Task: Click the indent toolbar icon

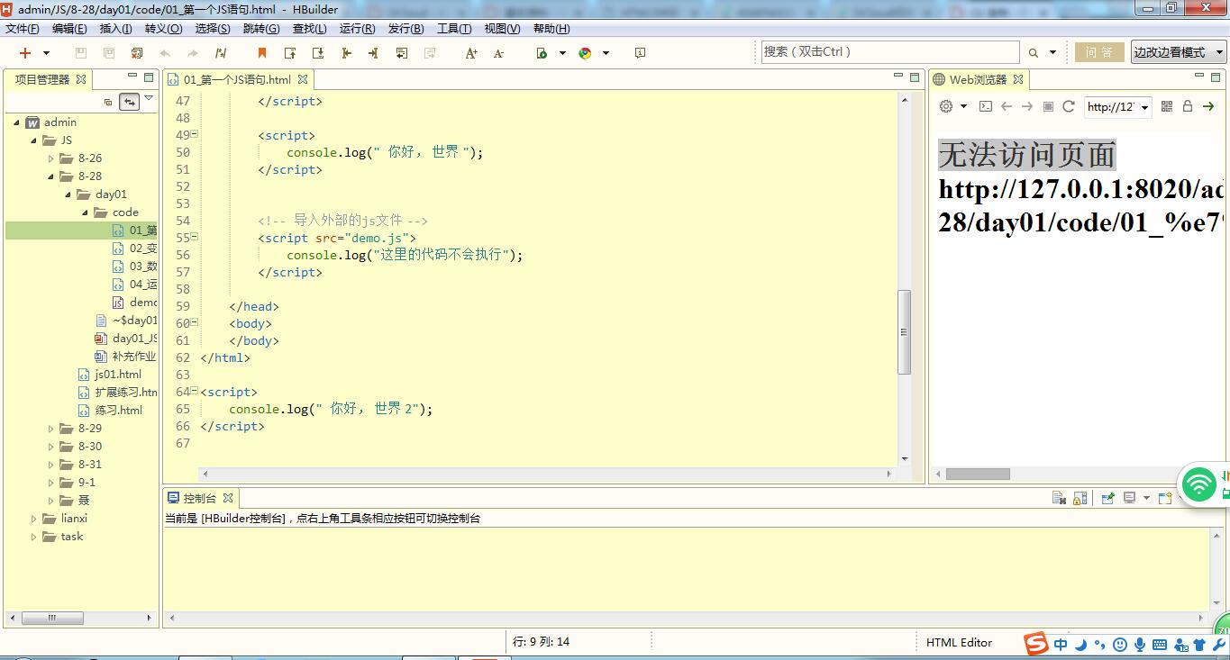Action: tap(373, 53)
